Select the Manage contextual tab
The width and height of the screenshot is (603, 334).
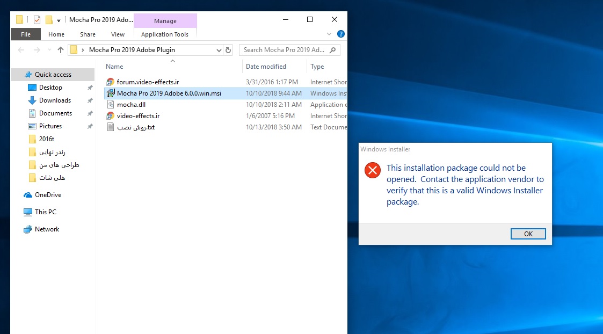165,21
